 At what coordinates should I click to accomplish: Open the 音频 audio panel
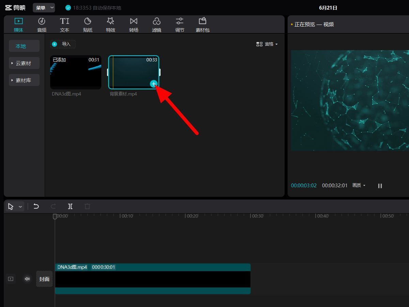click(x=42, y=25)
